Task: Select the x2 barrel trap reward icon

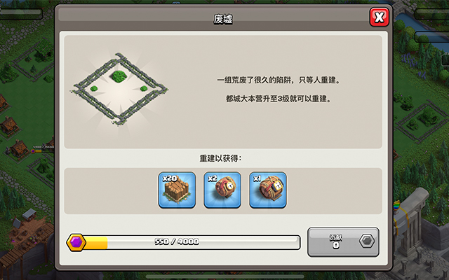Action: click(x=222, y=190)
